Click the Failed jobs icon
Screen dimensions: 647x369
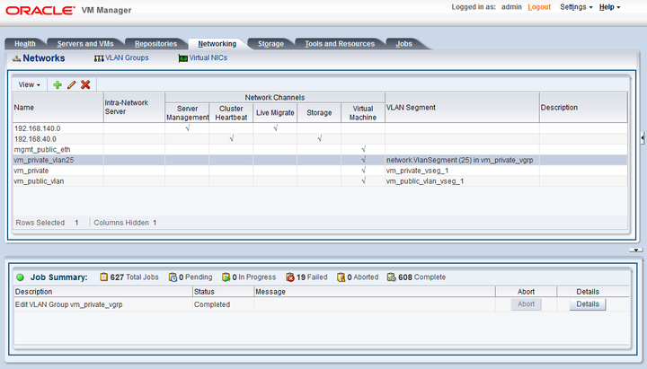click(290, 277)
